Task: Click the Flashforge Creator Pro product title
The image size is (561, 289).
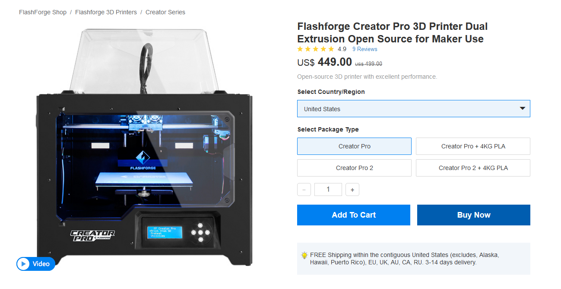Action: 392,32
